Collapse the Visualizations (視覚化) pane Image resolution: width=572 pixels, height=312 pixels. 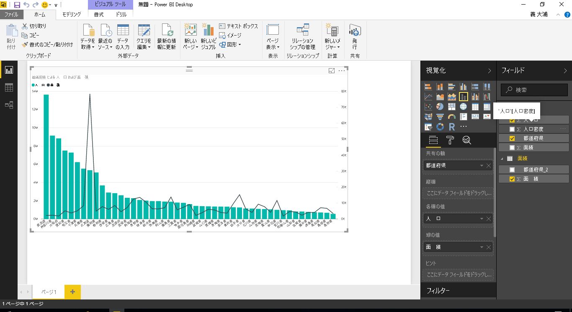coord(490,71)
